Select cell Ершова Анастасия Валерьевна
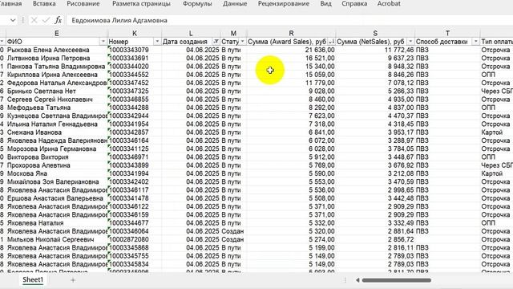513x289 pixels. (x=57, y=198)
